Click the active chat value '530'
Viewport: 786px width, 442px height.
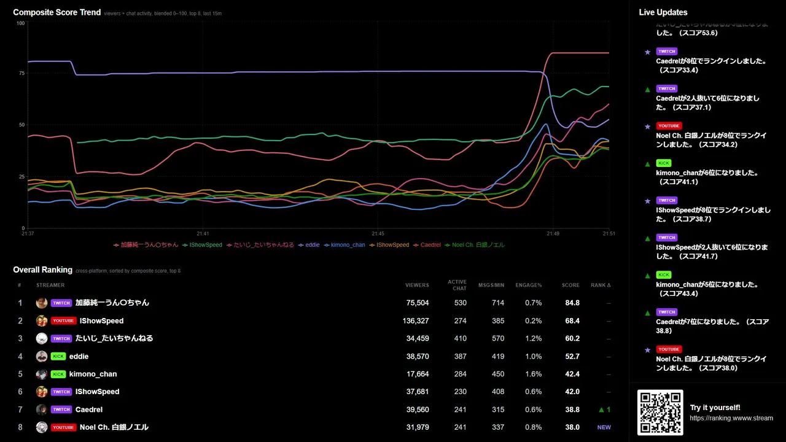(461, 303)
